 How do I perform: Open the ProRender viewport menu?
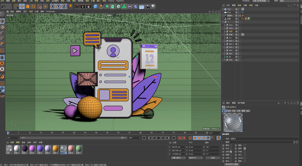tap(51, 12)
